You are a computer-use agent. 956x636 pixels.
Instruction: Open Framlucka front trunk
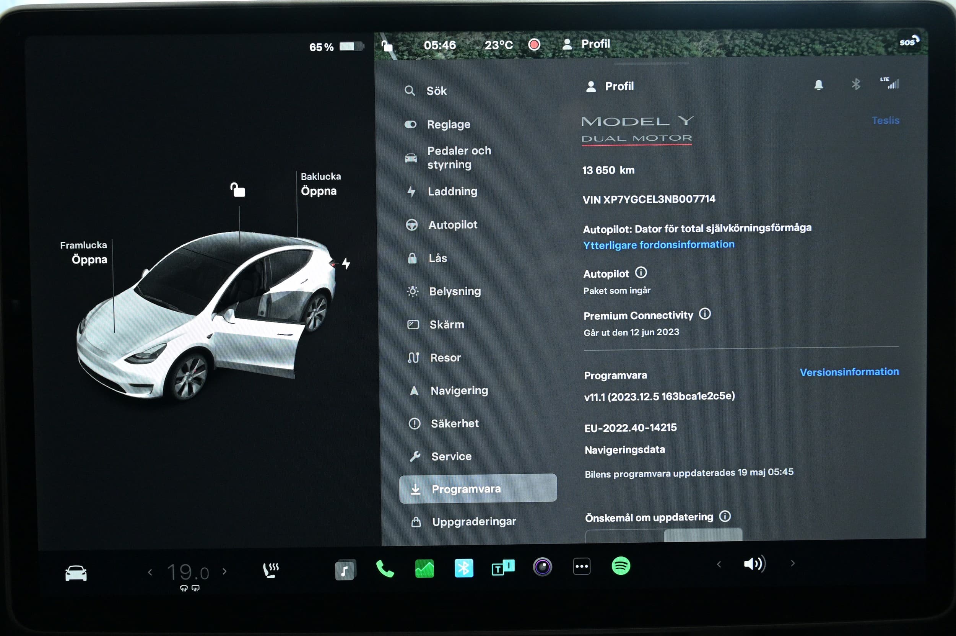coord(83,252)
